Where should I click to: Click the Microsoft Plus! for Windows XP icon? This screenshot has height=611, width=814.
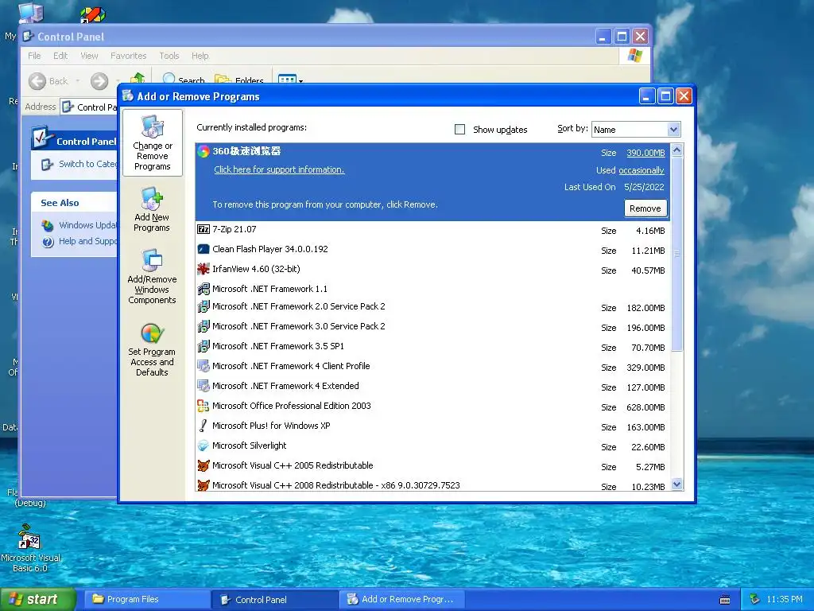point(203,426)
